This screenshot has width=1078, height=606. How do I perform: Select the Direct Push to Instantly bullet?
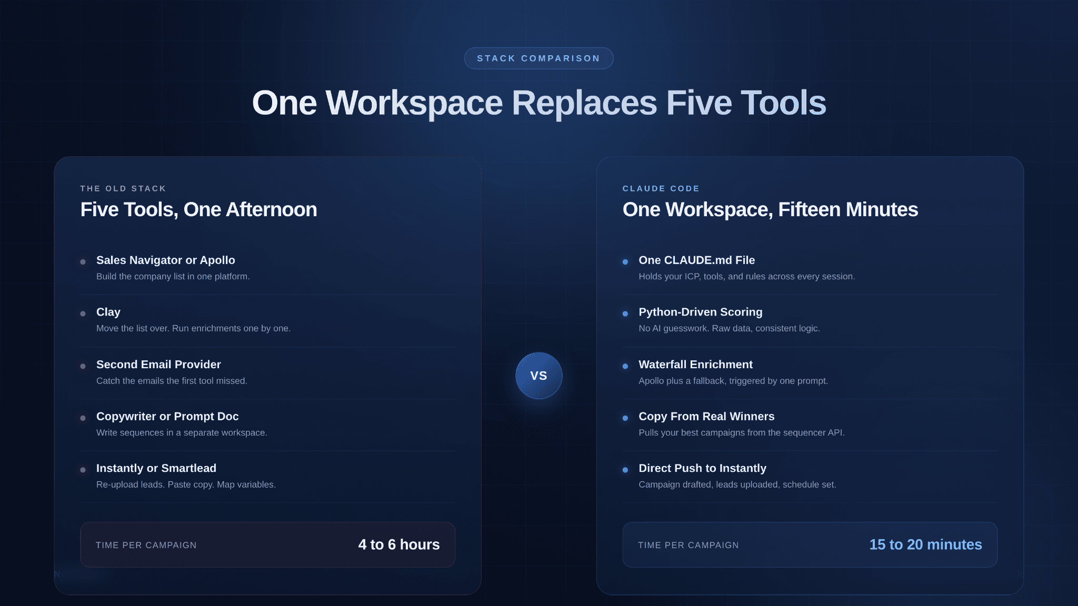point(626,469)
